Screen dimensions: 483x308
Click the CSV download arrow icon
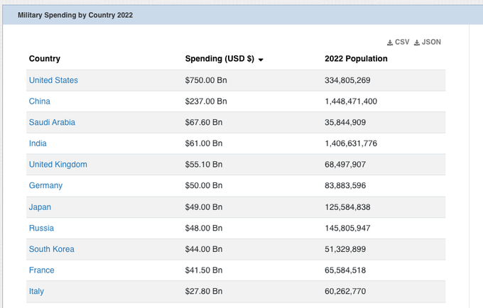point(390,43)
